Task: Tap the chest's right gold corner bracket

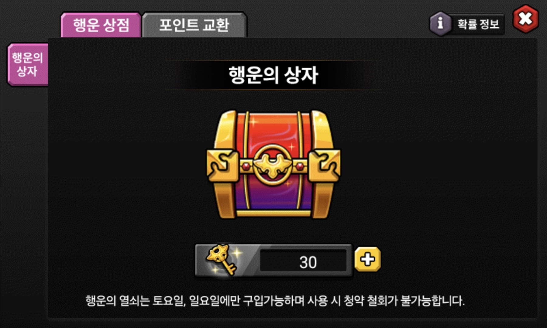Action: [325, 166]
